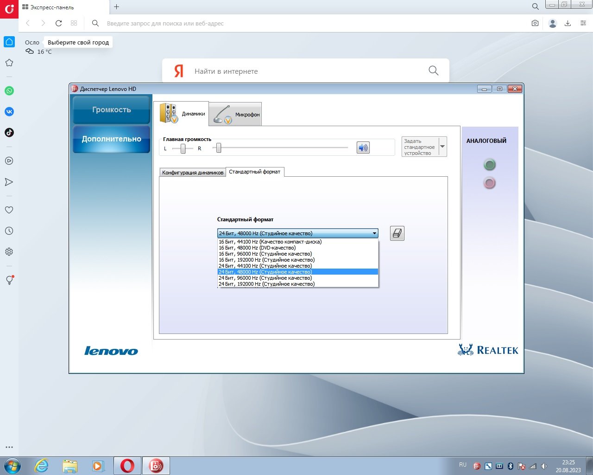Click the RU language indicator in tray
Image resolution: width=593 pixels, height=475 pixels.
click(463, 464)
